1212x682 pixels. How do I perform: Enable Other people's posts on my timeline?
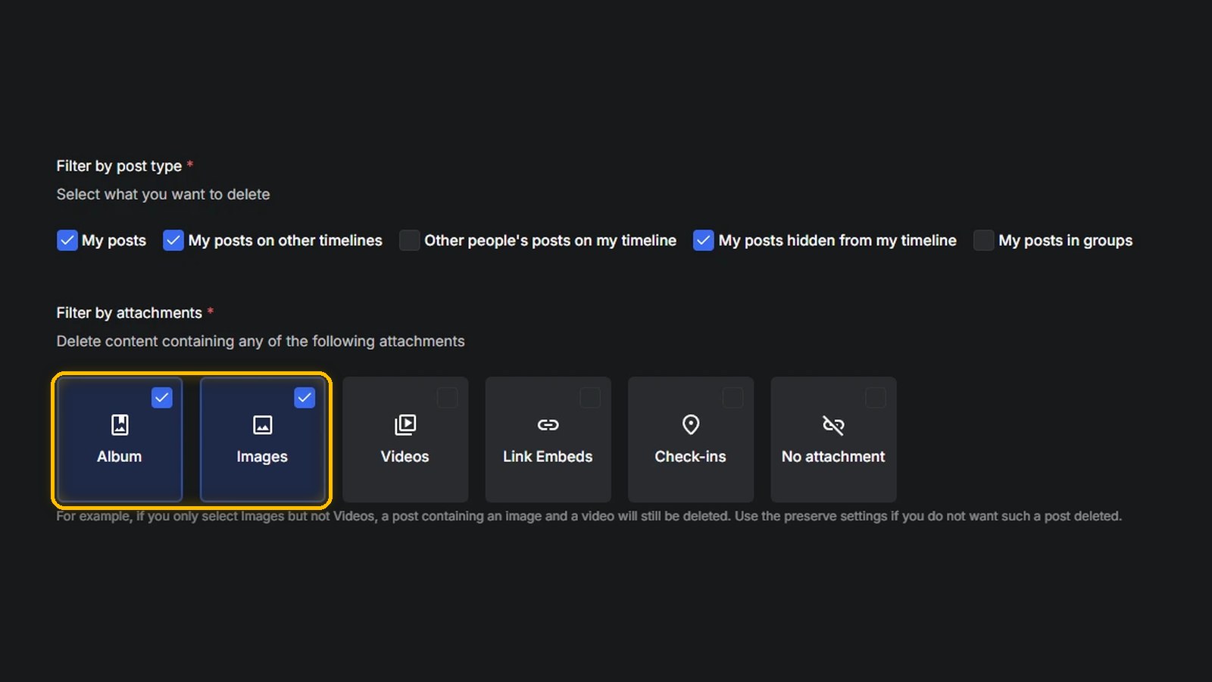pyautogui.click(x=410, y=240)
